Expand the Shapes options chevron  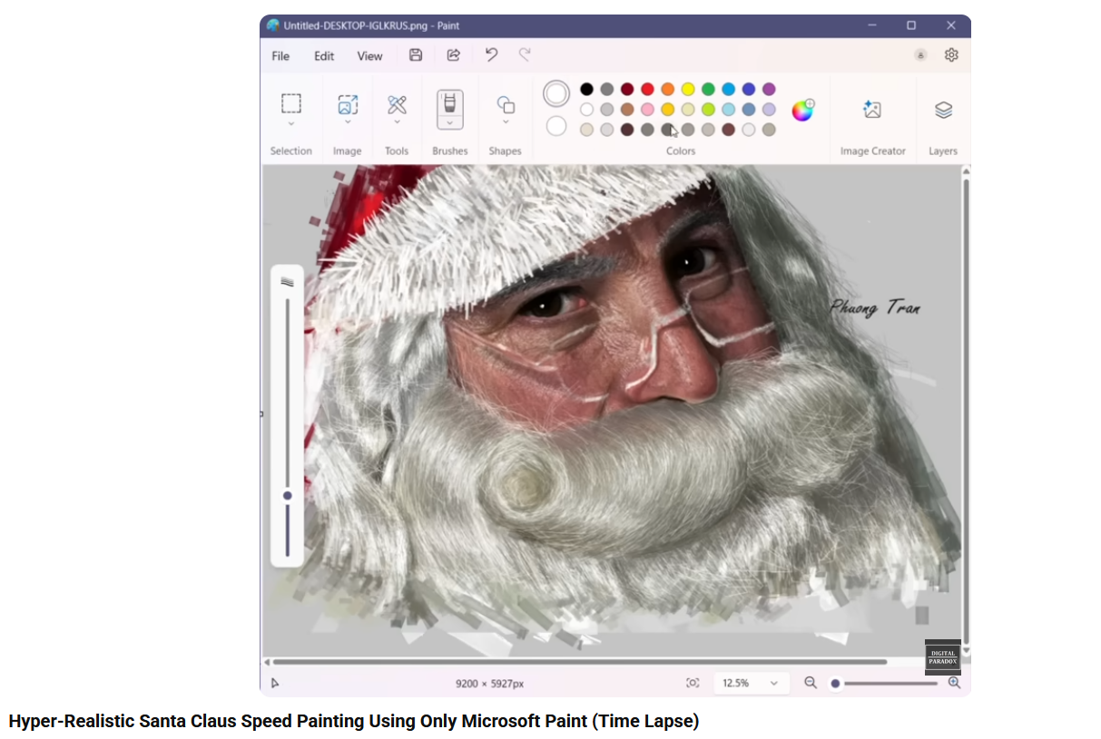pos(506,123)
